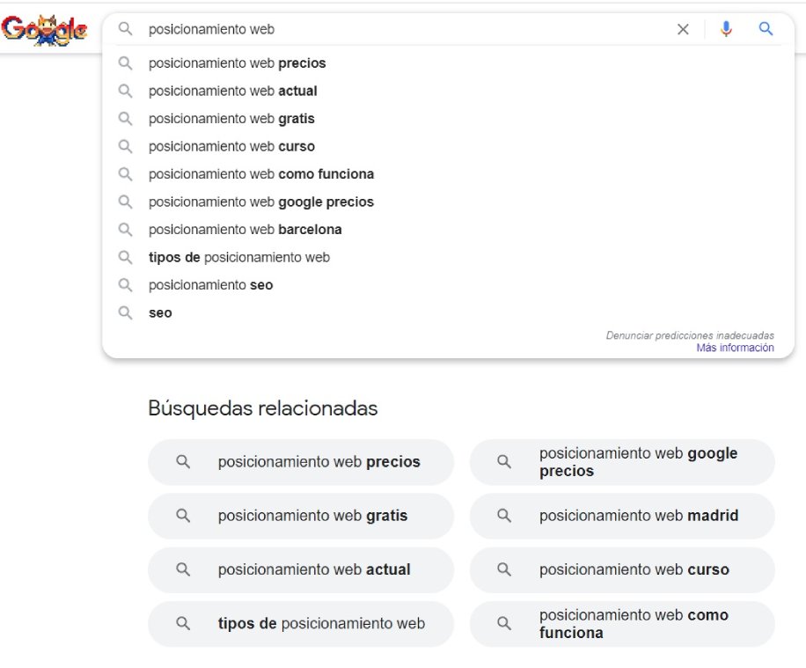
Task: Click the magnifier icon next to 'seo' suggestion
Action: 125,312
